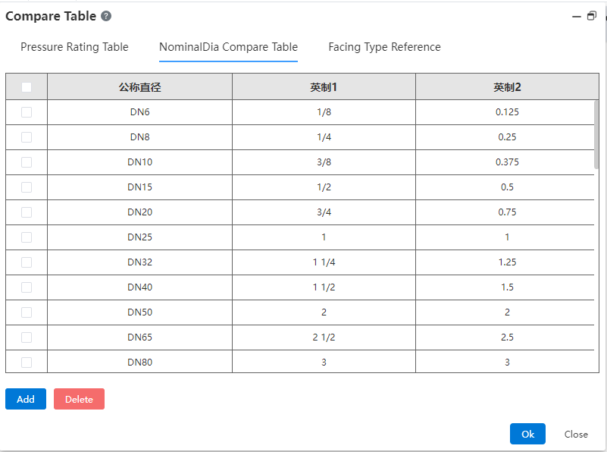Click the 英制1 column header
This screenshot has height=452, width=607.
pos(324,86)
